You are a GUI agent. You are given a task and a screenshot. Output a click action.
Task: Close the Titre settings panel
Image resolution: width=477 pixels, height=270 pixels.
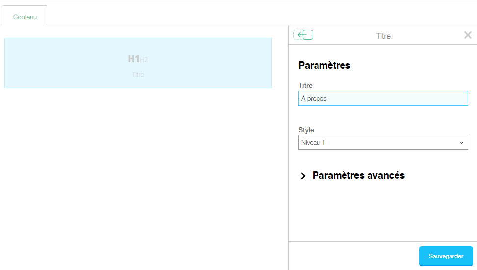tap(468, 35)
